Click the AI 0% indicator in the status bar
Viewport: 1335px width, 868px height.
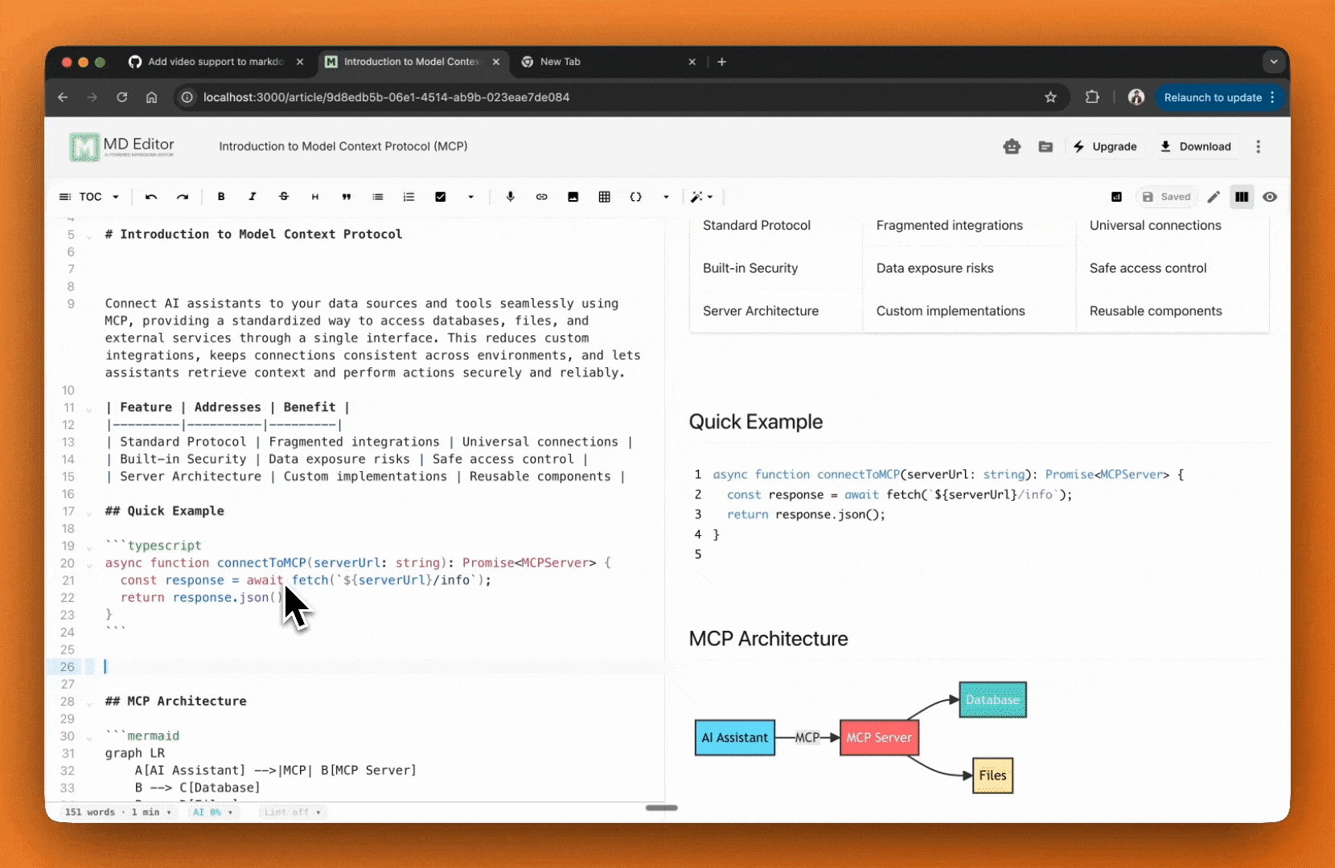coord(212,813)
